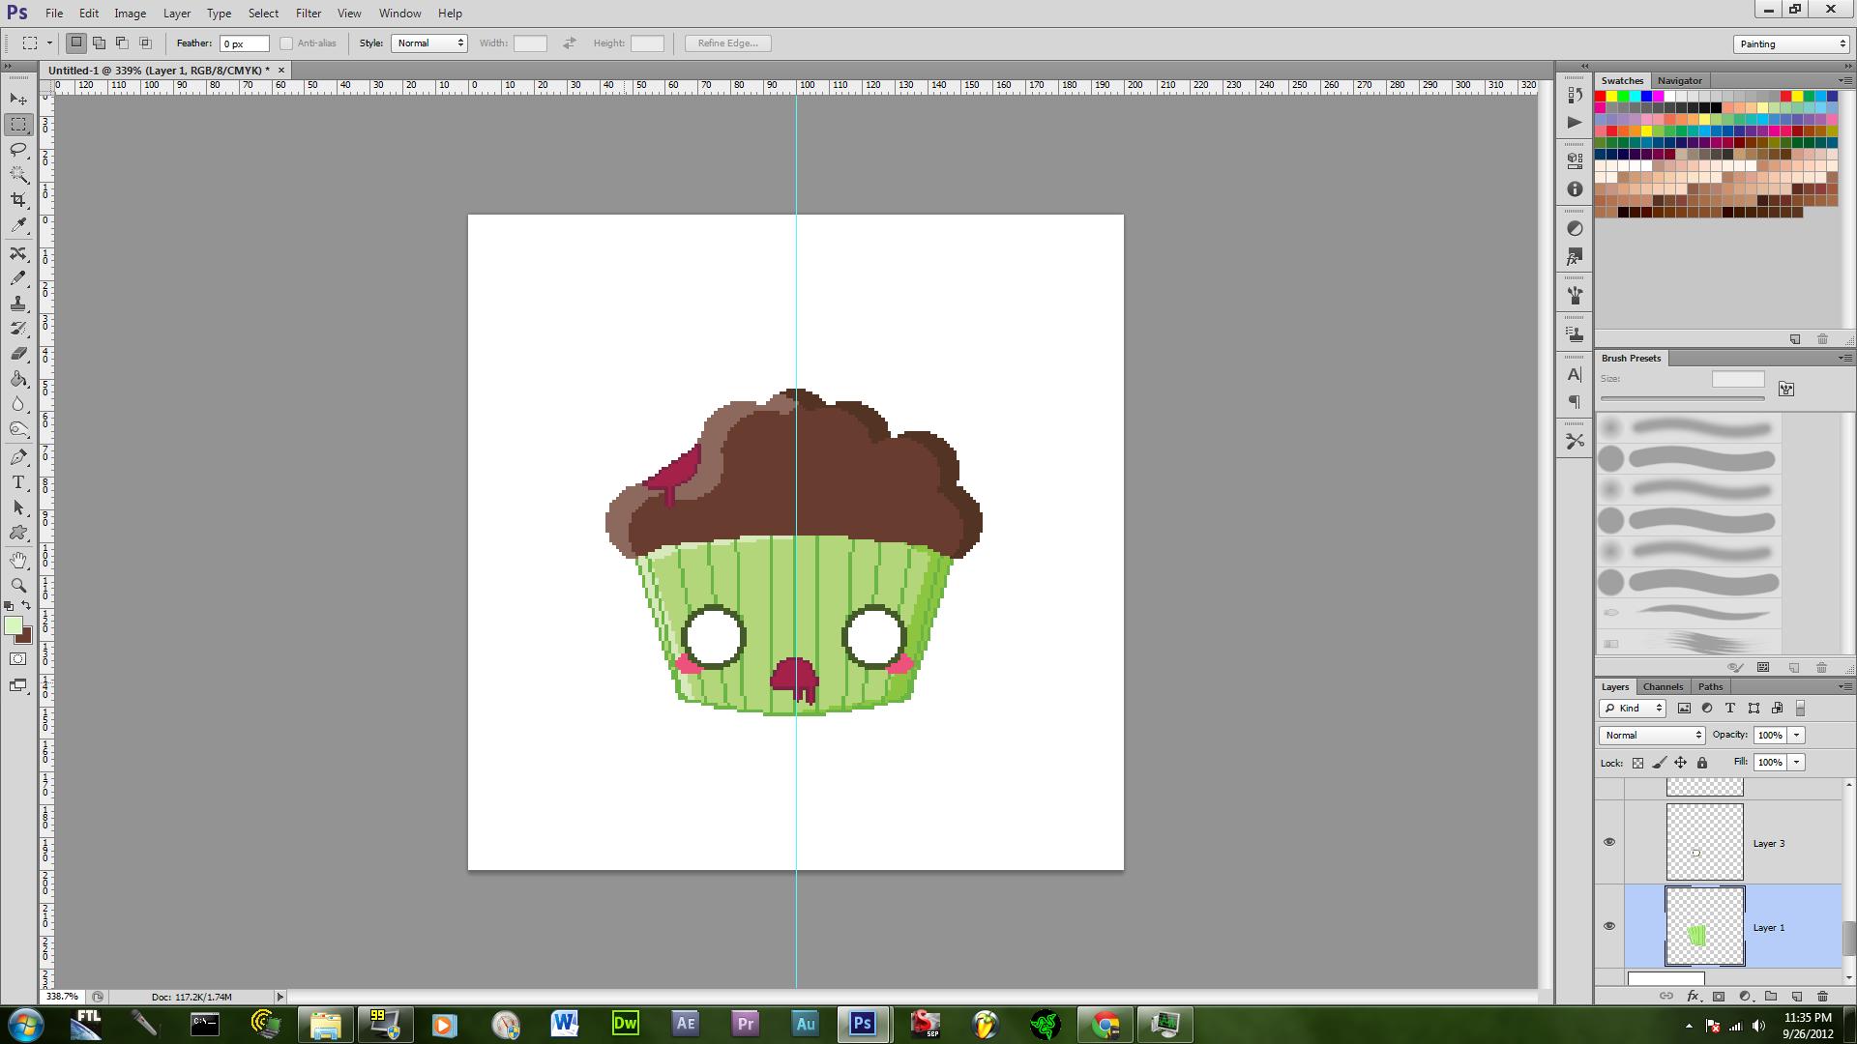Switch to the Channels tab
Image resolution: width=1857 pixels, height=1044 pixels.
coord(1663,686)
